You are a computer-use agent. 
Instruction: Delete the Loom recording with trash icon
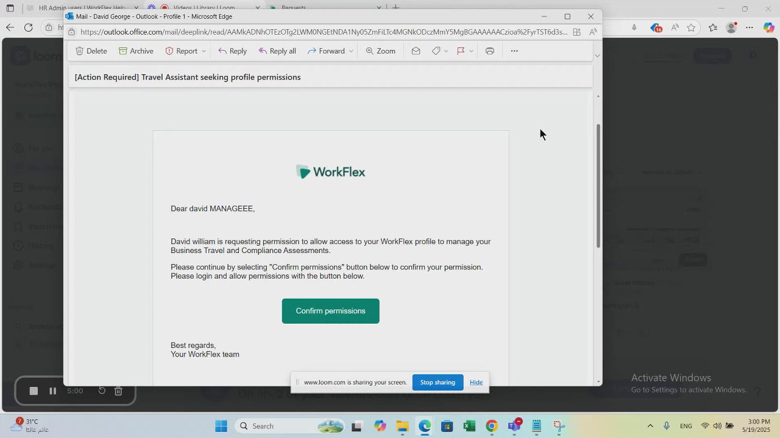(x=119, y=391)
